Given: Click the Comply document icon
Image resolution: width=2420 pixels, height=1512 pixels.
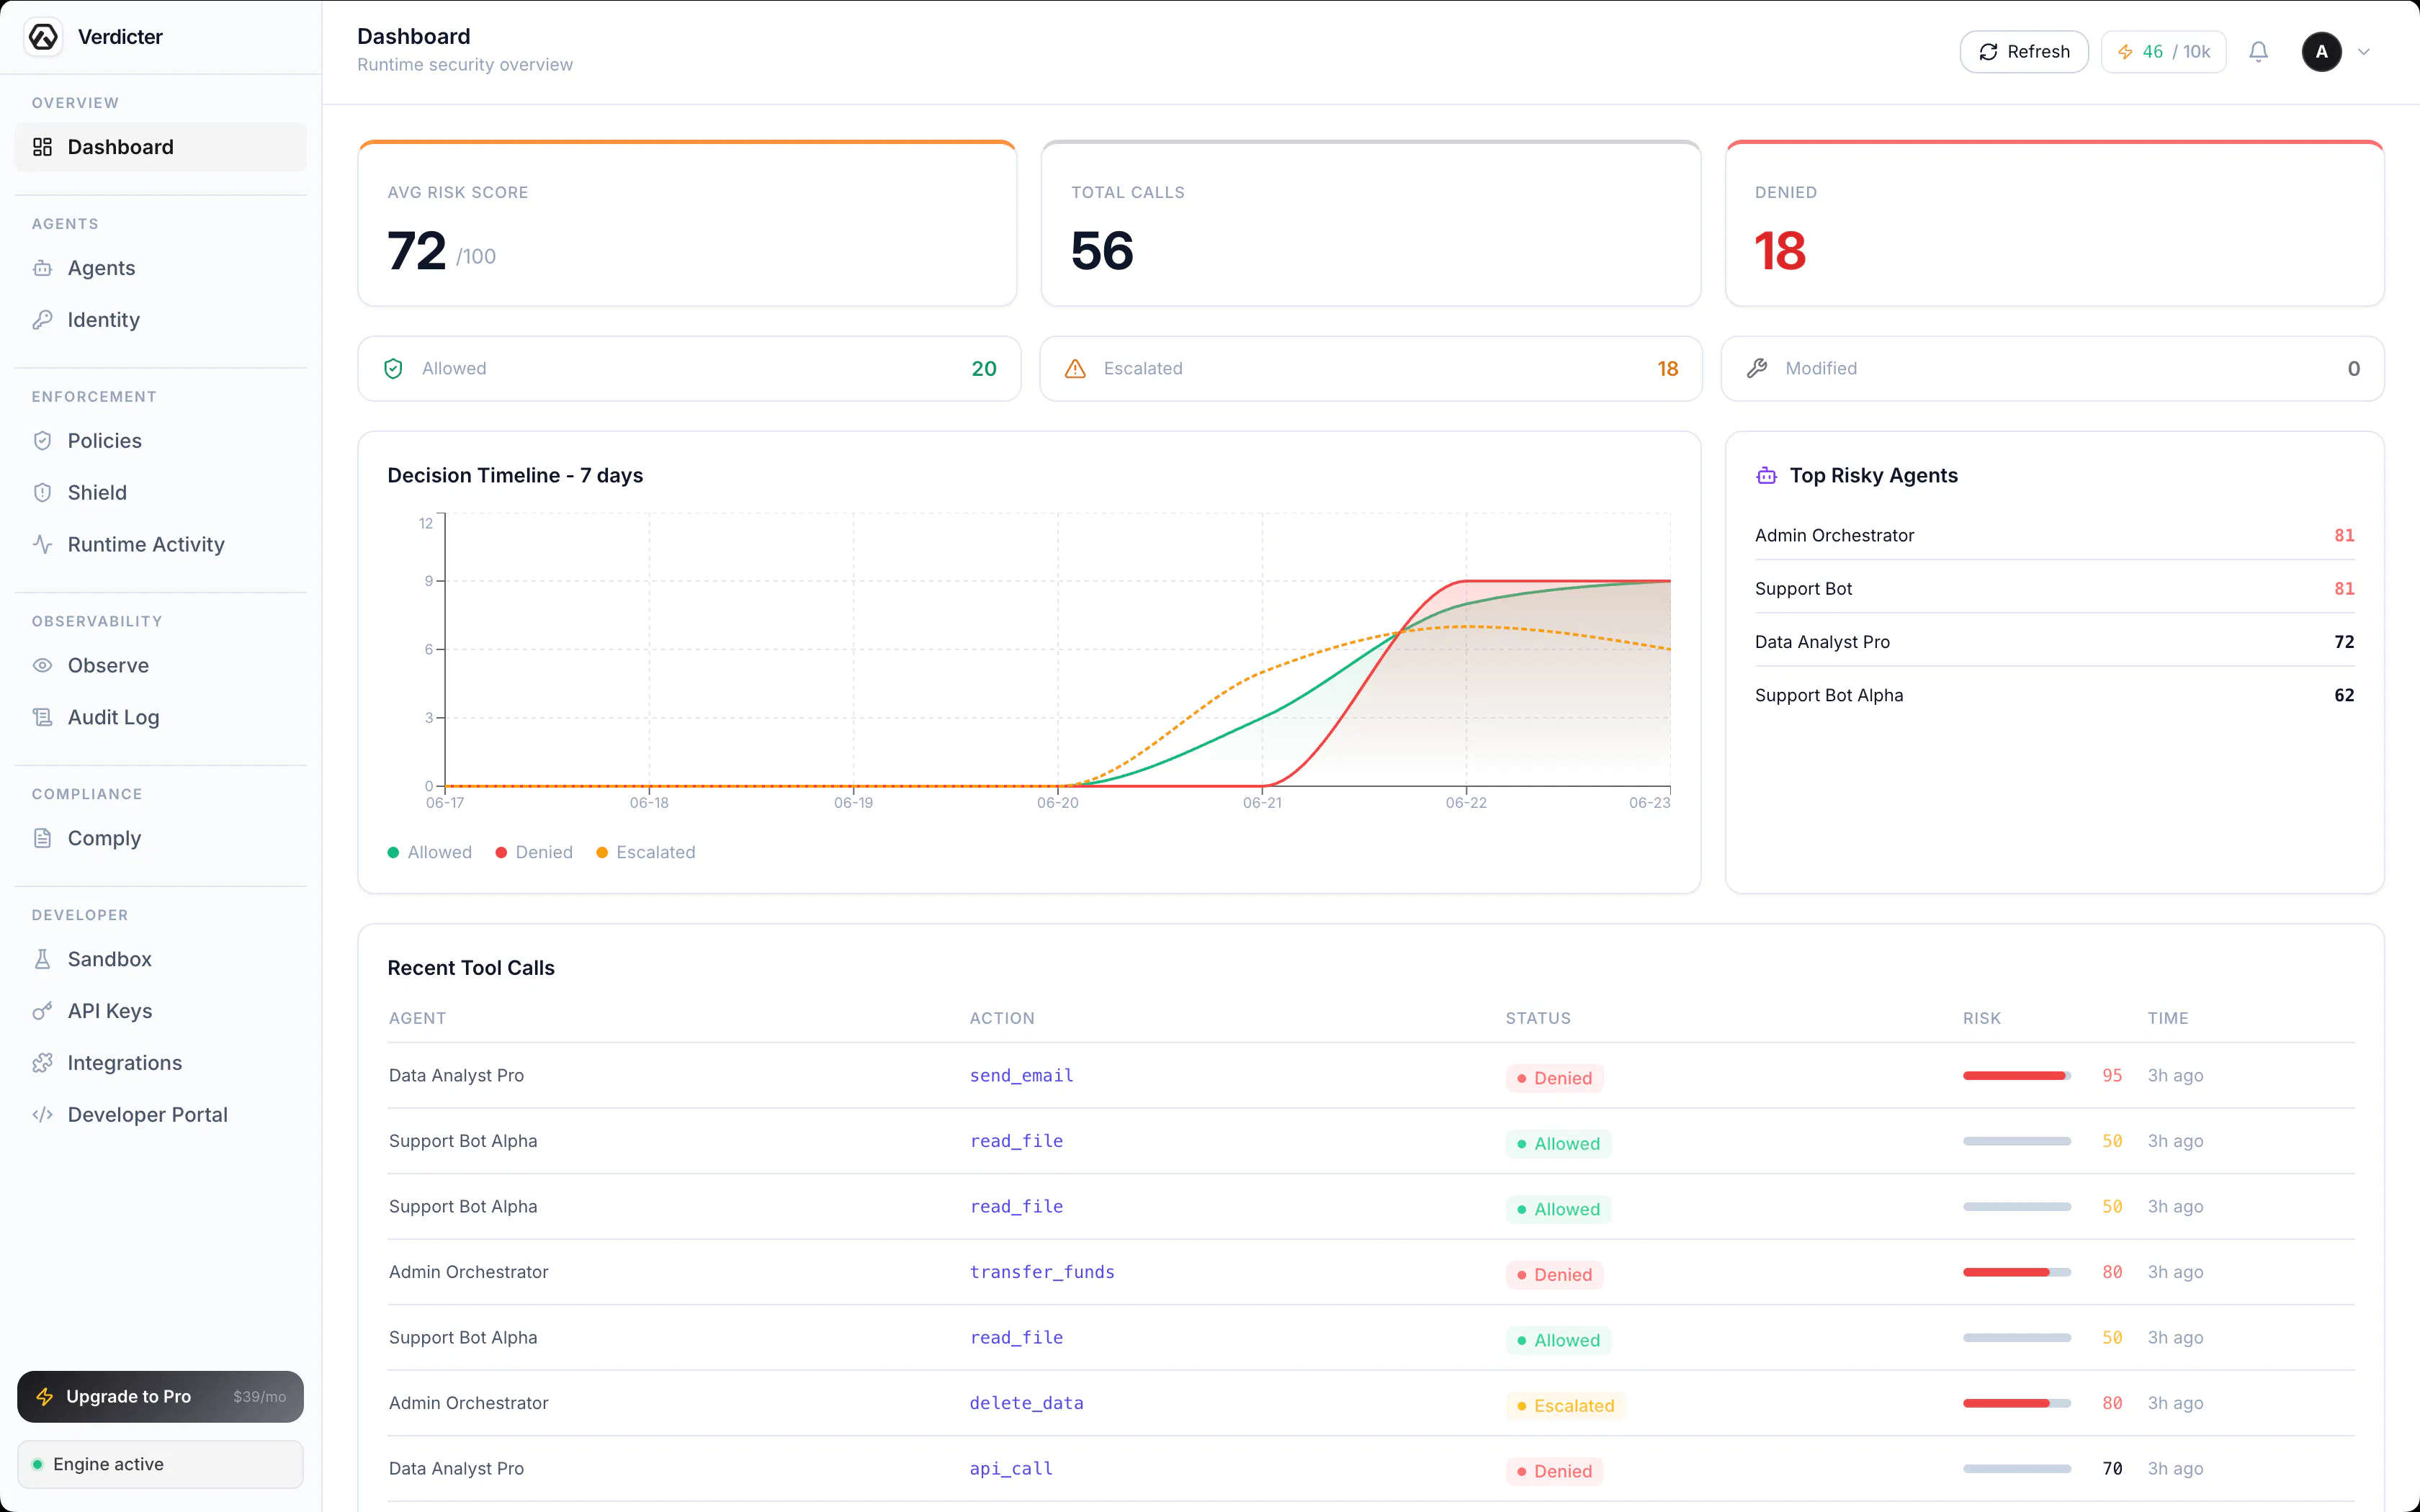Looking at the screenshot, I should tap(42, 838).
